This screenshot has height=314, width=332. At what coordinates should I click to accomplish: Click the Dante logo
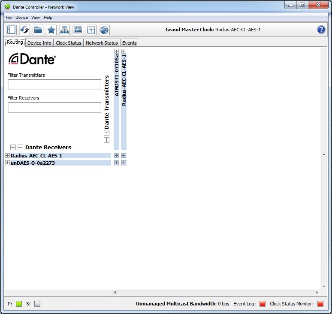tap(32, 59)
